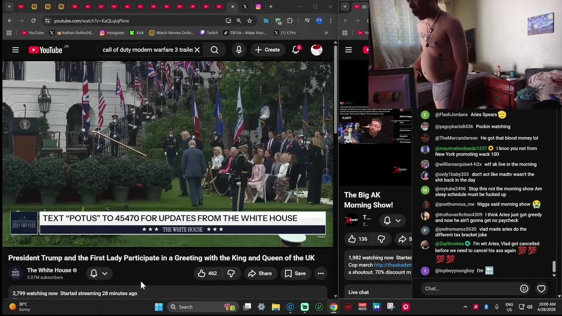Screen dimensions: 562x316
Task: Click the White House live video player
Action: (167, 154)
